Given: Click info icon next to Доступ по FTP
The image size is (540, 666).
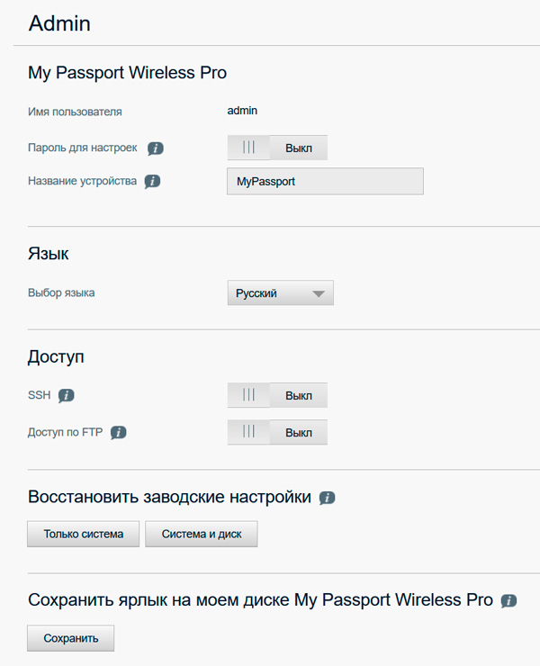Looking at the screenshot, I should click(118, 432).
